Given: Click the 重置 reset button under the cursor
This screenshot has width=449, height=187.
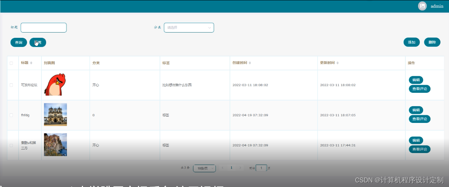Looking at the screenshot, I should tap(38, 42).
